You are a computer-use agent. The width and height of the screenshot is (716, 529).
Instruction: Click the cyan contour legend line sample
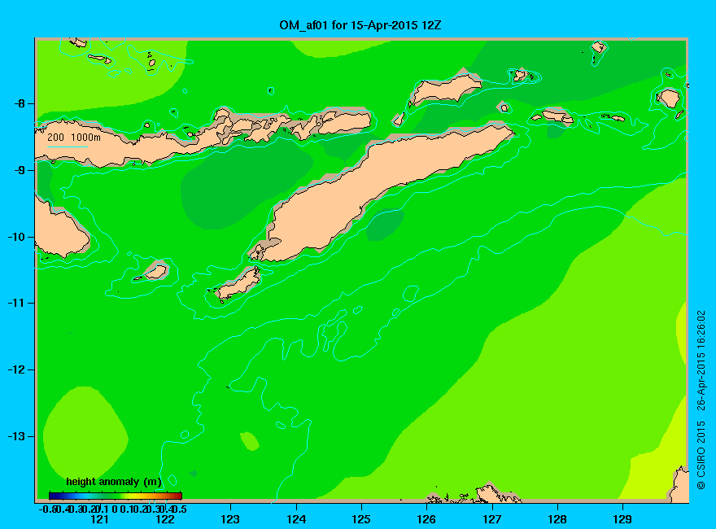[67, 146]
